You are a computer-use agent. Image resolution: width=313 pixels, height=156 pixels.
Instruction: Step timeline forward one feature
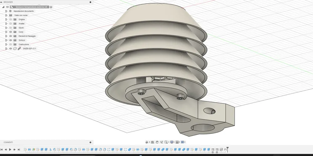14,149
